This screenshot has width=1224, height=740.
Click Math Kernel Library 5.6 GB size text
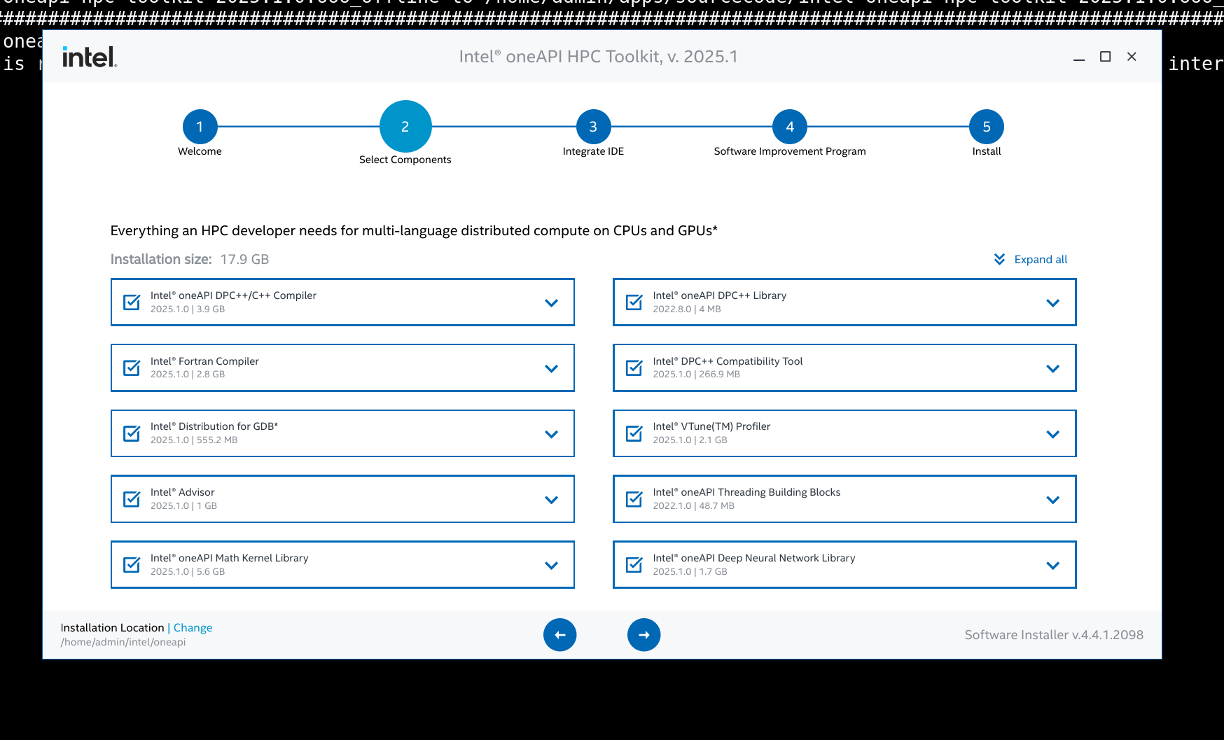211,572
